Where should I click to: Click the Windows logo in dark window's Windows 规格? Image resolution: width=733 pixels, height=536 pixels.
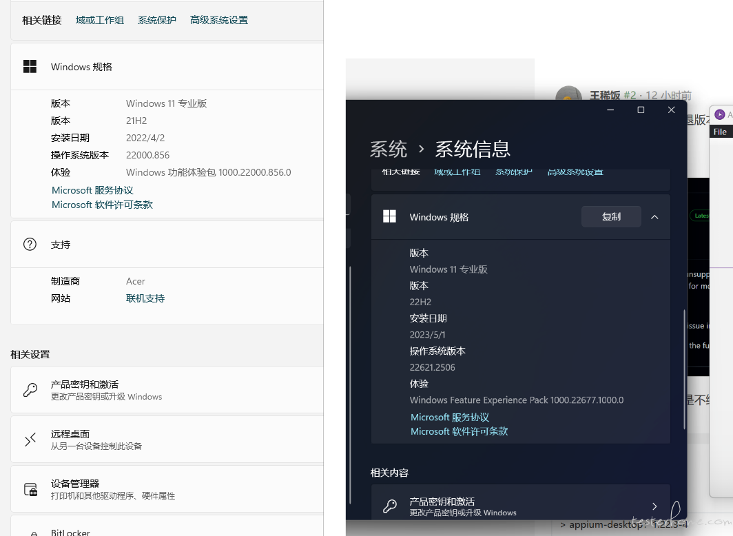pyautogui.click(x=389, y=216)
